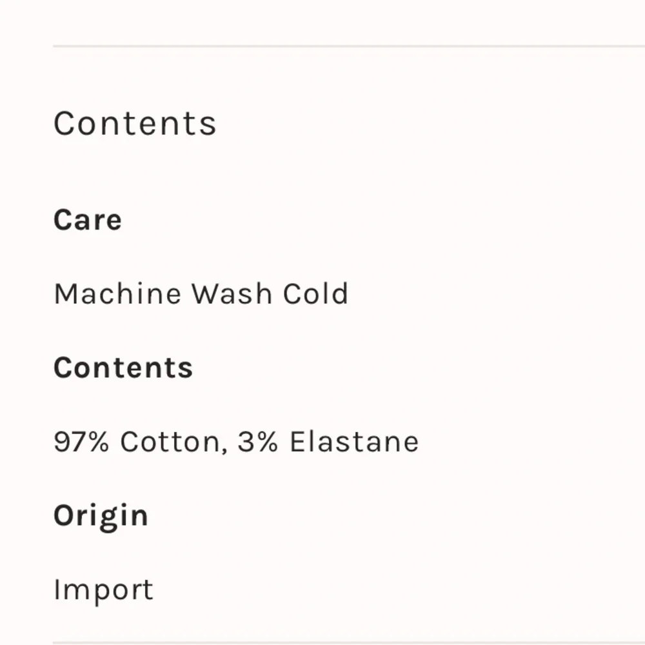This screenshot has height=645, width=645.
Task: Expand the large Contents section heading
Action: tap(135, 123)
